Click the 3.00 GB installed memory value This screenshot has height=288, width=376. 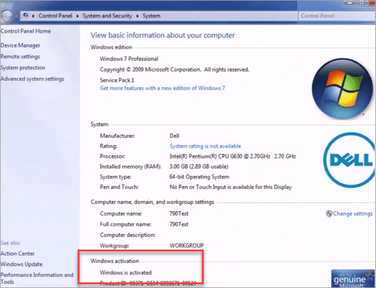pos(199,166)
